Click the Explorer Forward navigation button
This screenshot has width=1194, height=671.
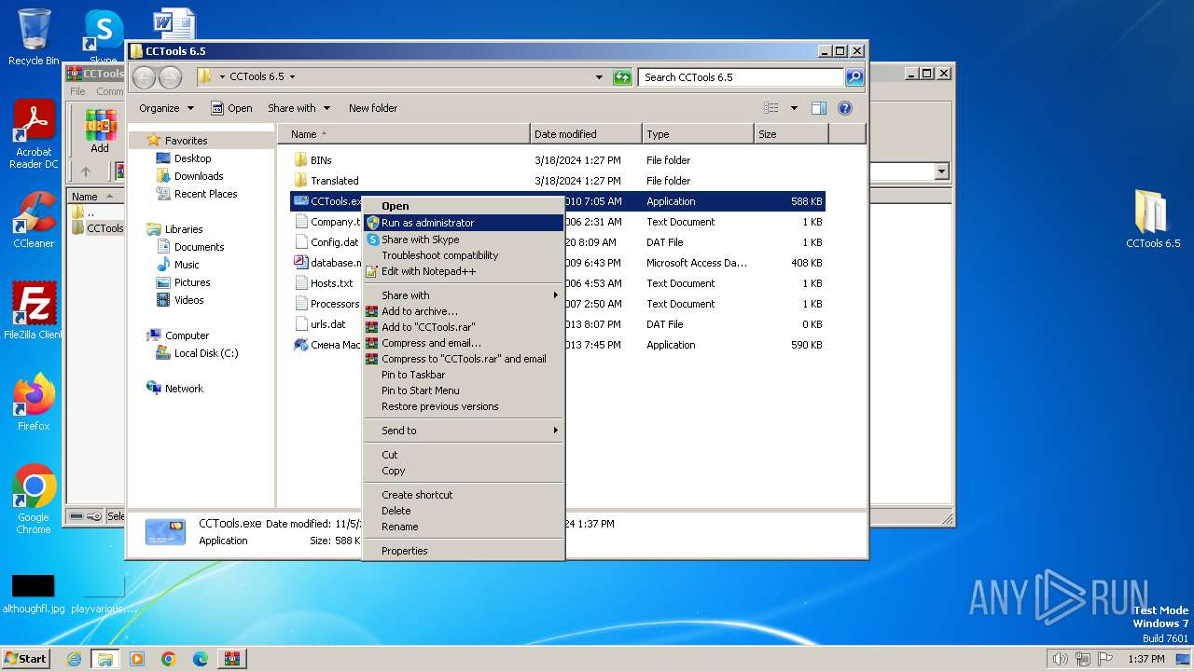click(x=170, y=77)
